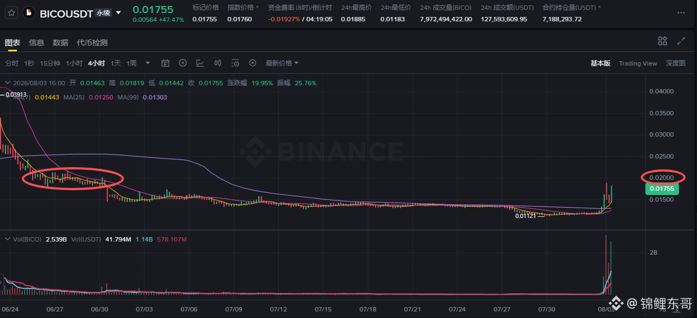Open the multi-chart grid layout icon

(x=663, y=41)
